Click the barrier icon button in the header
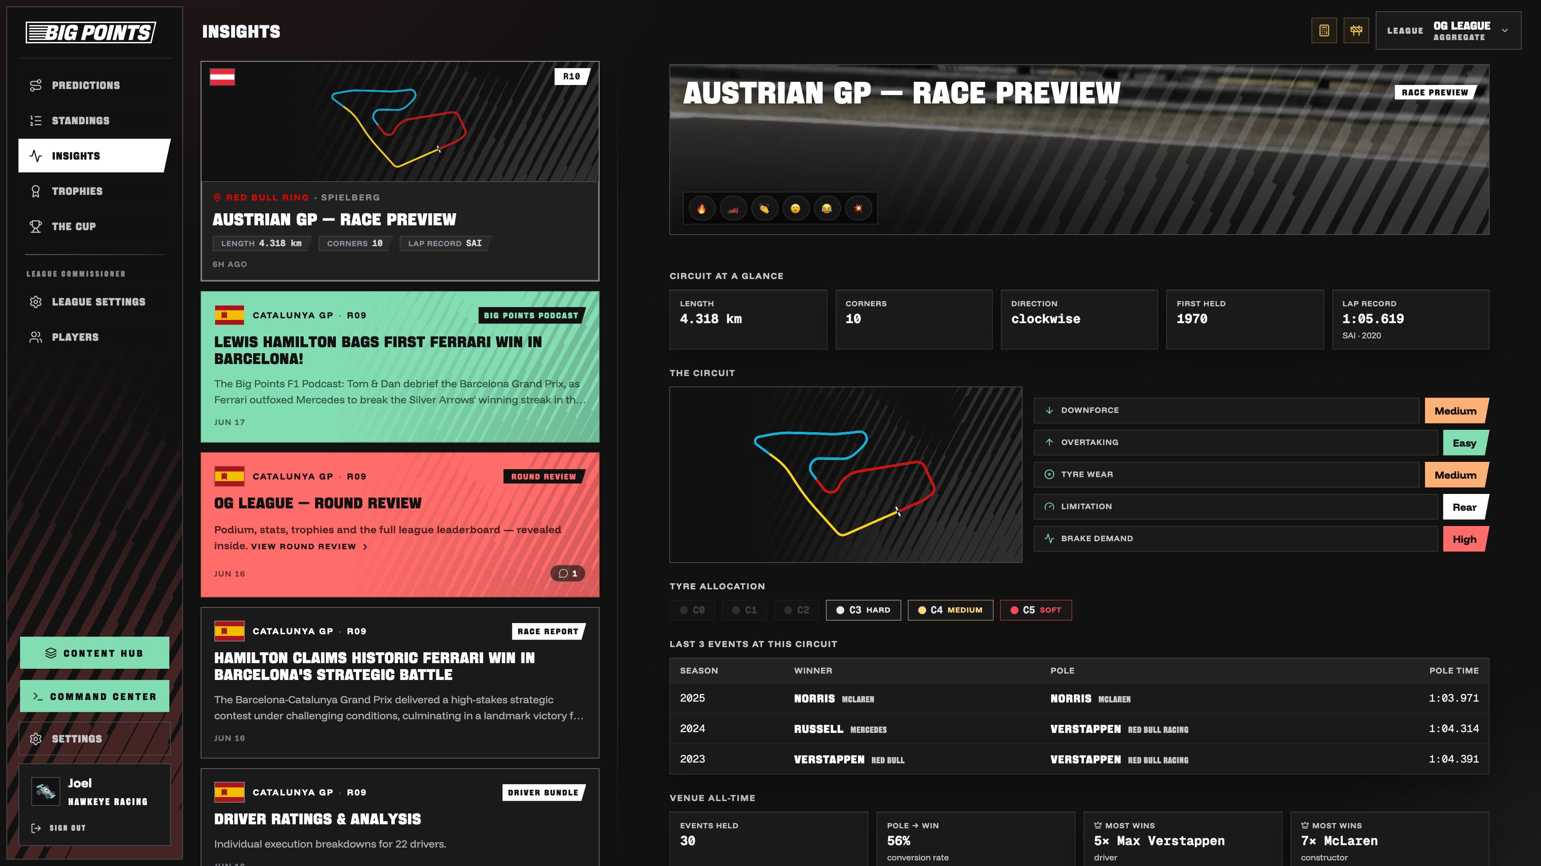Viewport: 1541px width, 866px height. (x=1356, y=30)
